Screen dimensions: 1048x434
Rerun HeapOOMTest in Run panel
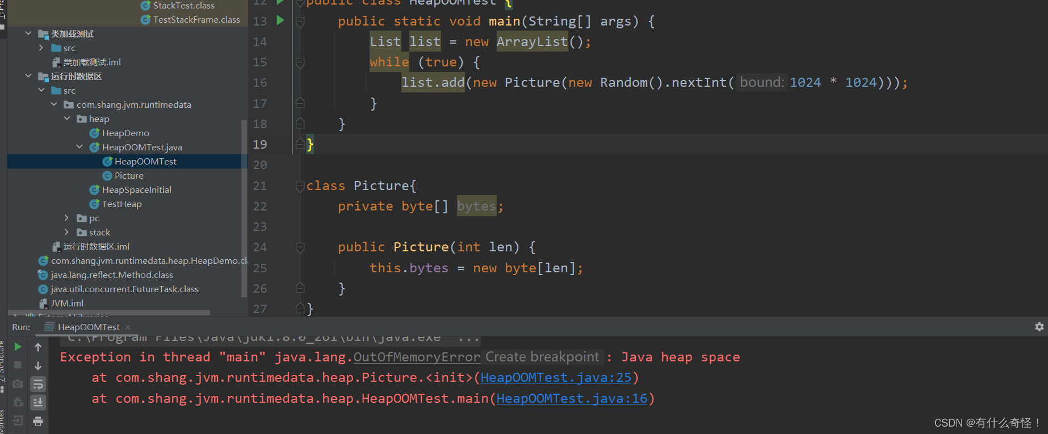click(x=18, y=347)
